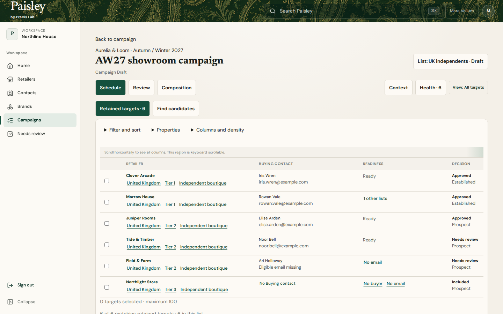Tick the Morrow House checkbox

[107, 202]
